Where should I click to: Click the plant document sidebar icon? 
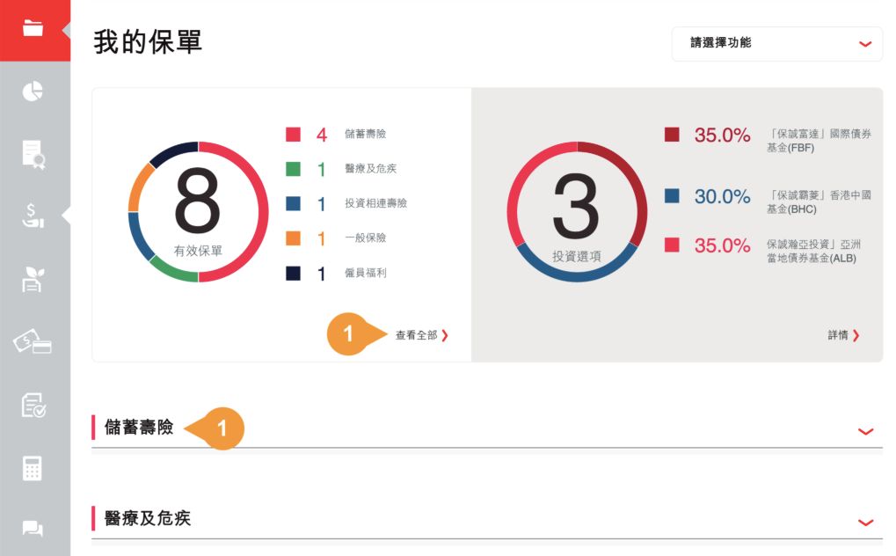[x=33, y=280]
